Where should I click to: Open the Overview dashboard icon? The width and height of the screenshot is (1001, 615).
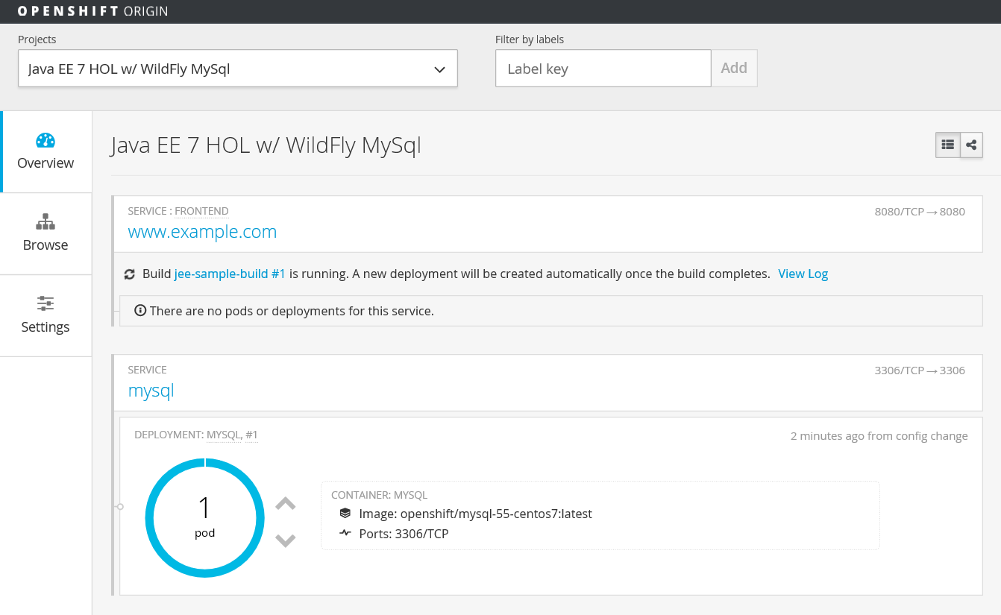coord(45,140)
